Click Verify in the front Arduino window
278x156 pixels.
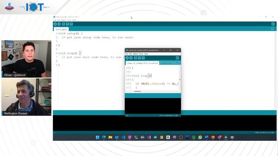[x=127, y=58]
